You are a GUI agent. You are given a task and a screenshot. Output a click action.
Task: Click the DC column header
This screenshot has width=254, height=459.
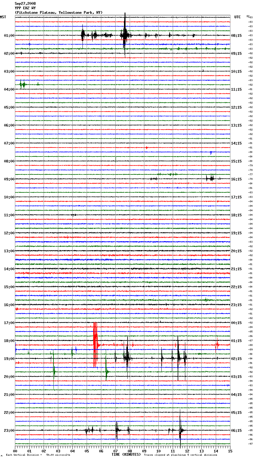click(x=248, y=16)
